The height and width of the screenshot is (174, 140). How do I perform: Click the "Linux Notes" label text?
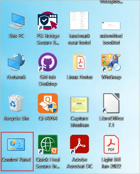coord(80,77)
